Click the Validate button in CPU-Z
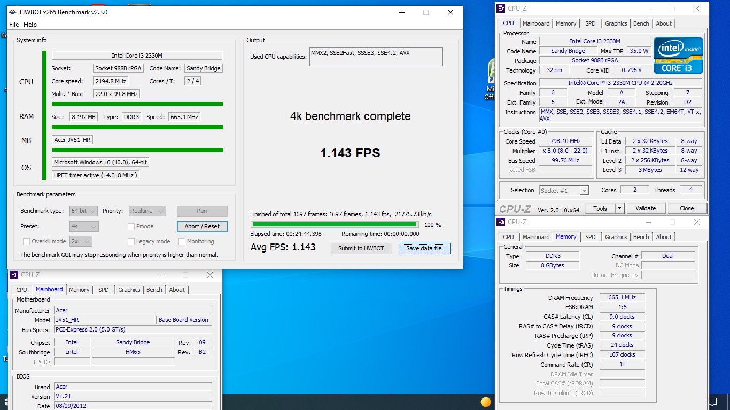The width and height of the screenshot is (730, 410). (646, 208)
